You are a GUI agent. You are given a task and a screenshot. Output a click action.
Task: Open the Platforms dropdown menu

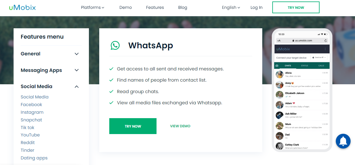point(93,7)
